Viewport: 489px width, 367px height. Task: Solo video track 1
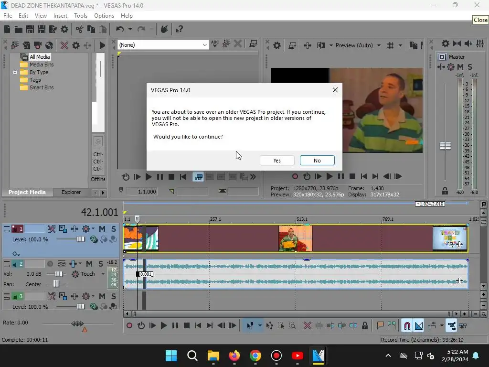[114, 229]
